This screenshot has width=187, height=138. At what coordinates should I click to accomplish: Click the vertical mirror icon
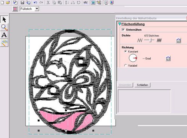pyautogui.click(x=67, y=3)
